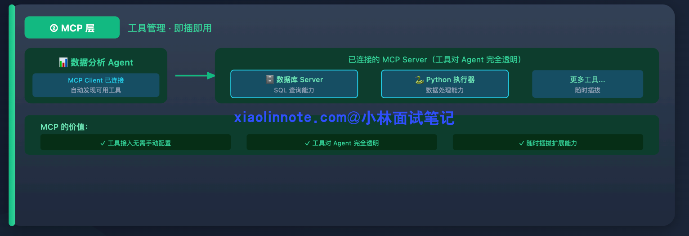The image size is (689, 236).
Task: Click the circled number 2 in MCP 层 badge
Action: pyautogui.click(x=54, y=28)
